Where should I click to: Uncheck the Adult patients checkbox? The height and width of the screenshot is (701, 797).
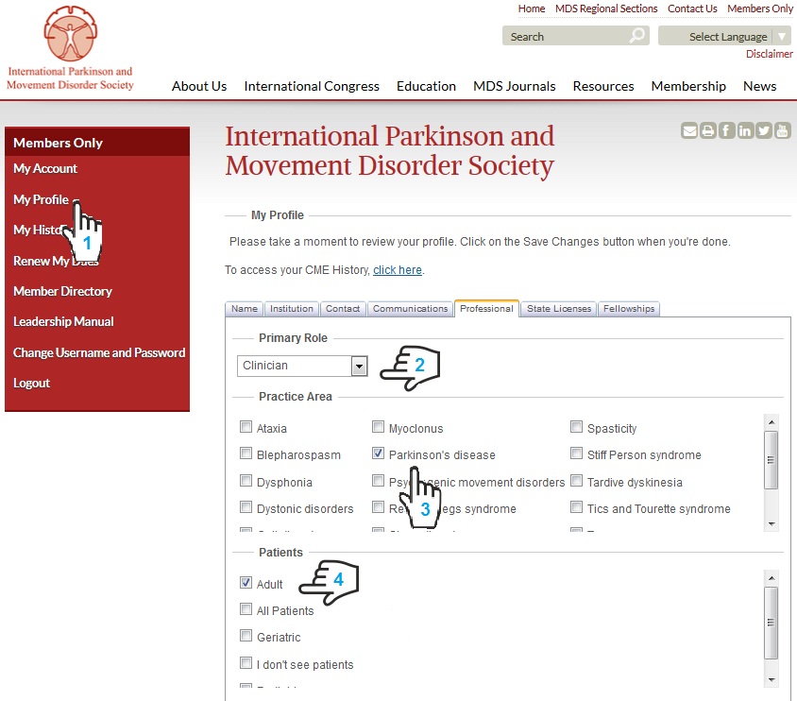(x=246, y=583)
